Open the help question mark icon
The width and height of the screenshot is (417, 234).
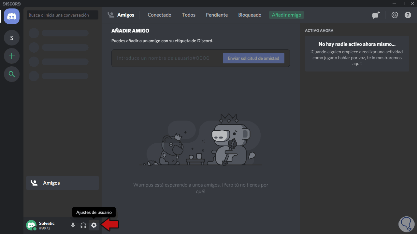(408, 15)
